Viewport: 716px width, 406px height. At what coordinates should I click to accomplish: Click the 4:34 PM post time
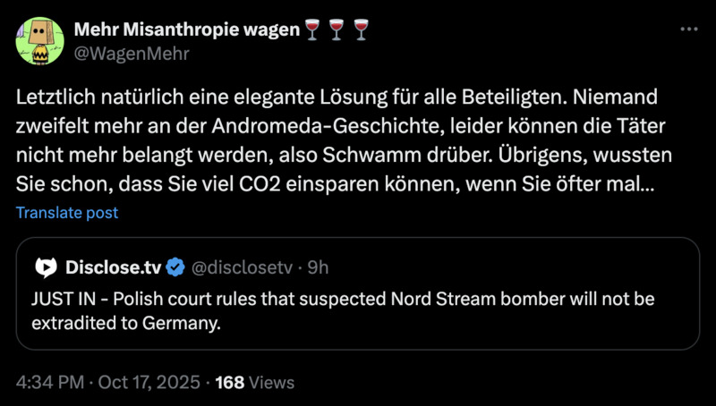pyautogui.click(x=51, y=383)
